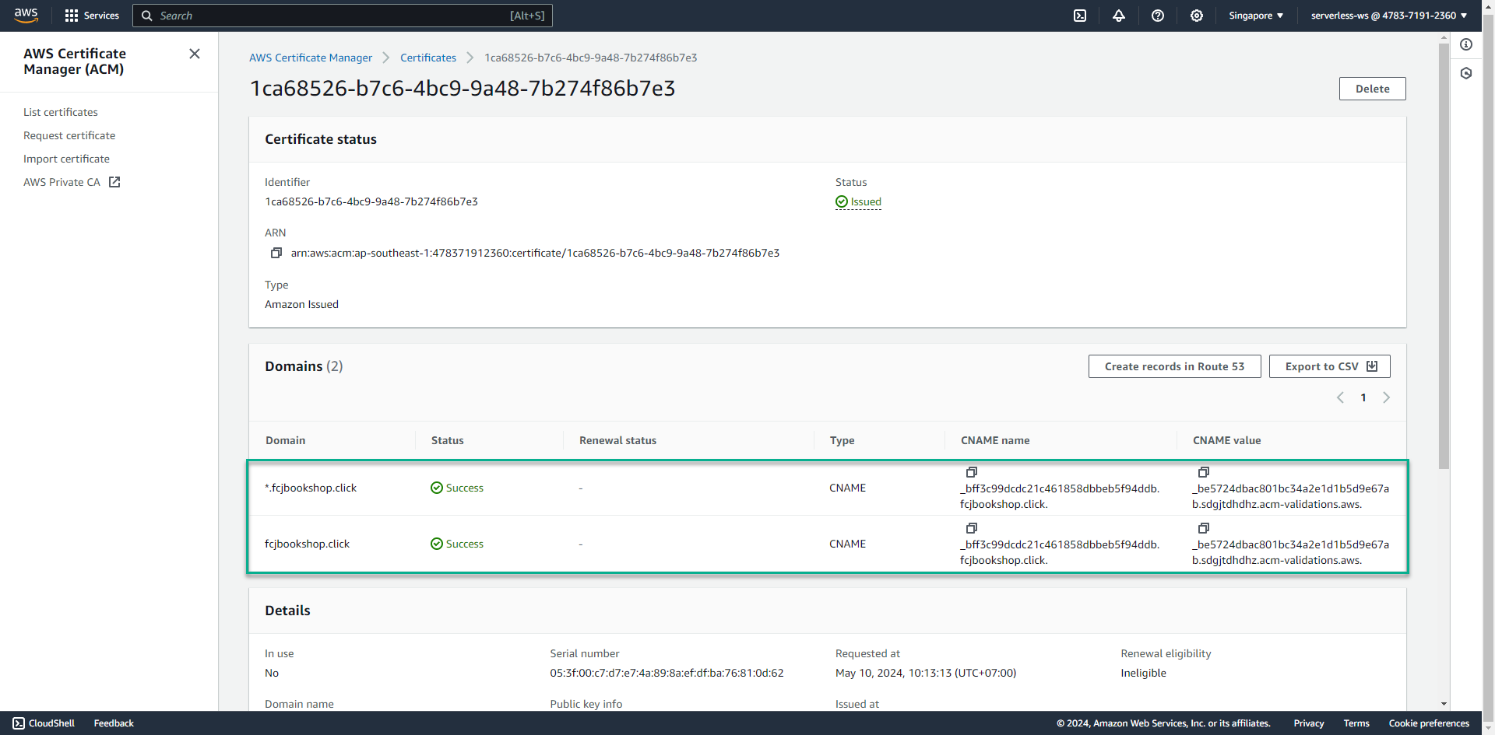This screenshot has width=1495, height=735.
Task: Click the Issued status check icon
Action: pos(842,202)
